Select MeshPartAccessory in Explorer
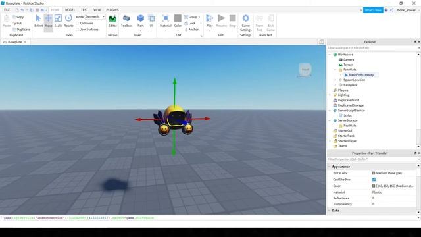Screen dimensions: 421x237 coord(361,75)
